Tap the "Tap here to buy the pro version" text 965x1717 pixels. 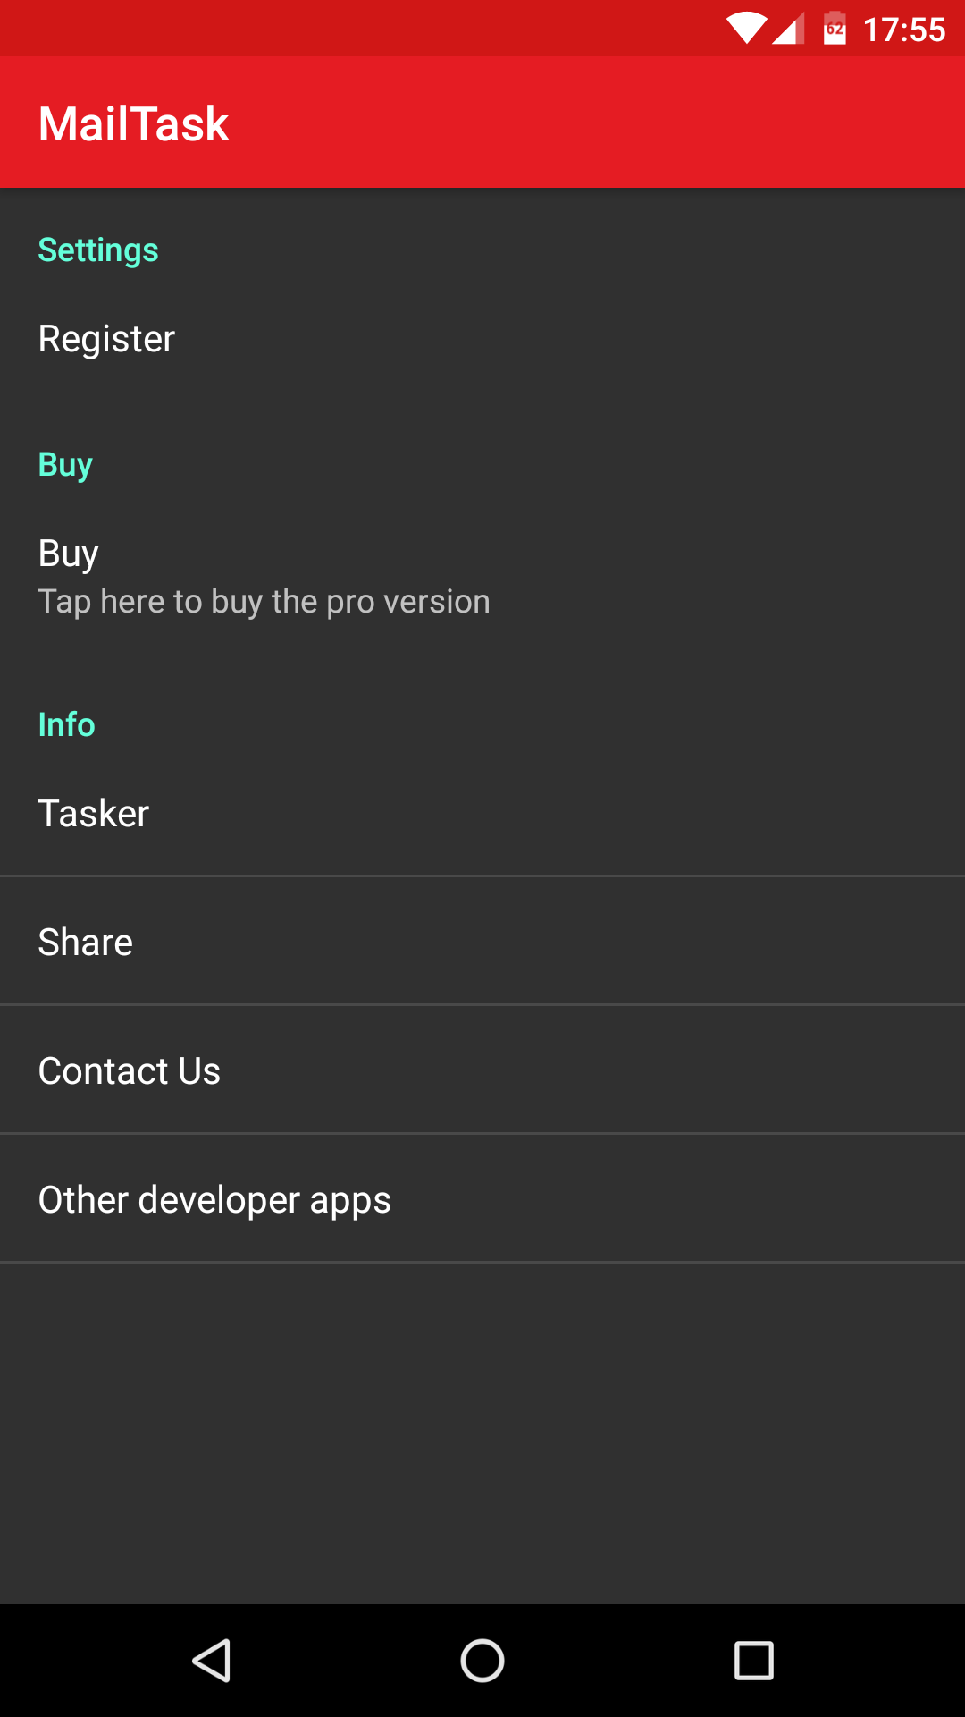(x=264, y=602)
